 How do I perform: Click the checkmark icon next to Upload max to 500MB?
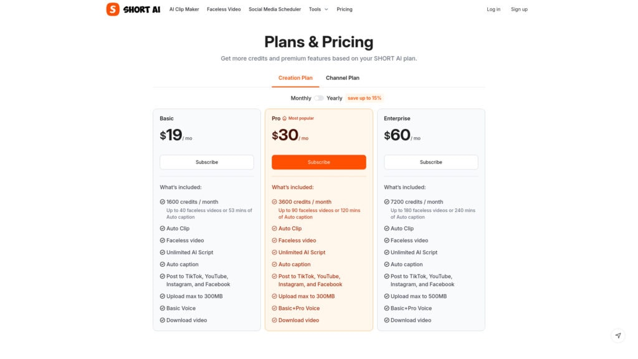[x=387, y=297]
